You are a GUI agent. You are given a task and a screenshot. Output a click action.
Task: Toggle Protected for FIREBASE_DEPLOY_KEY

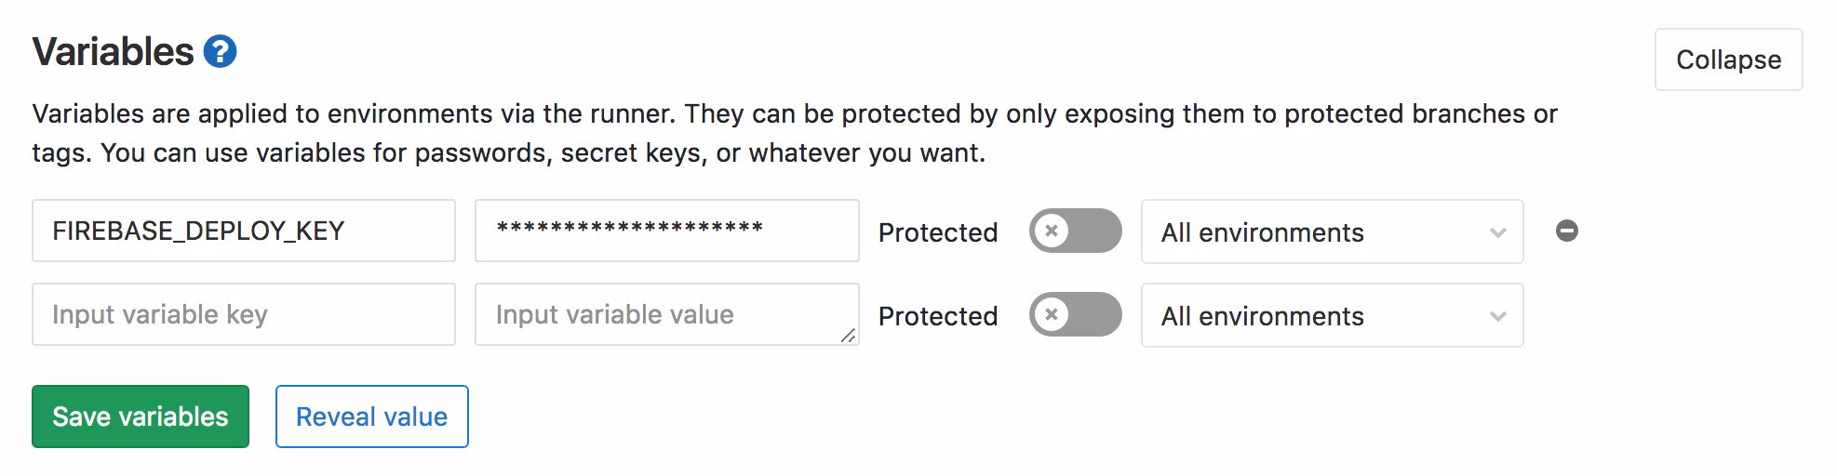point(1075,231)
